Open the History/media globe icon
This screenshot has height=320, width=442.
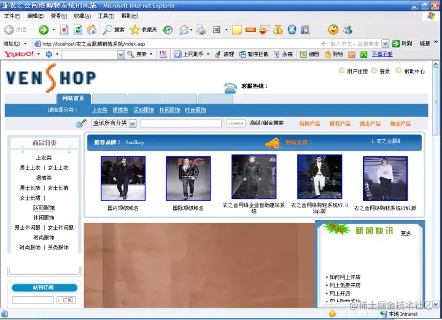point(168,29)
